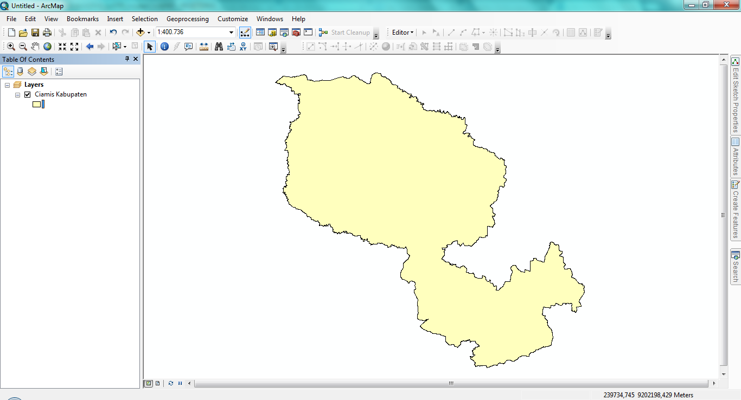Image resolution: width=741 pixels, height=400 pixels.
Task: Refresh the map view
Action: tap(171, 383)
